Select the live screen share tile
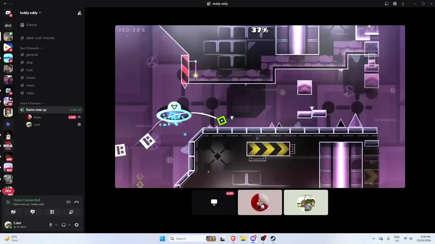435x244 pixels. pos(214,202)
